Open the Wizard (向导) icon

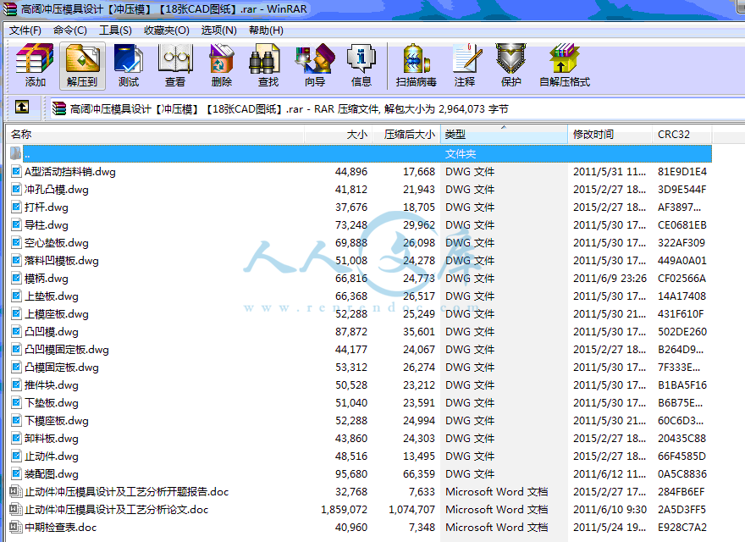315,65
